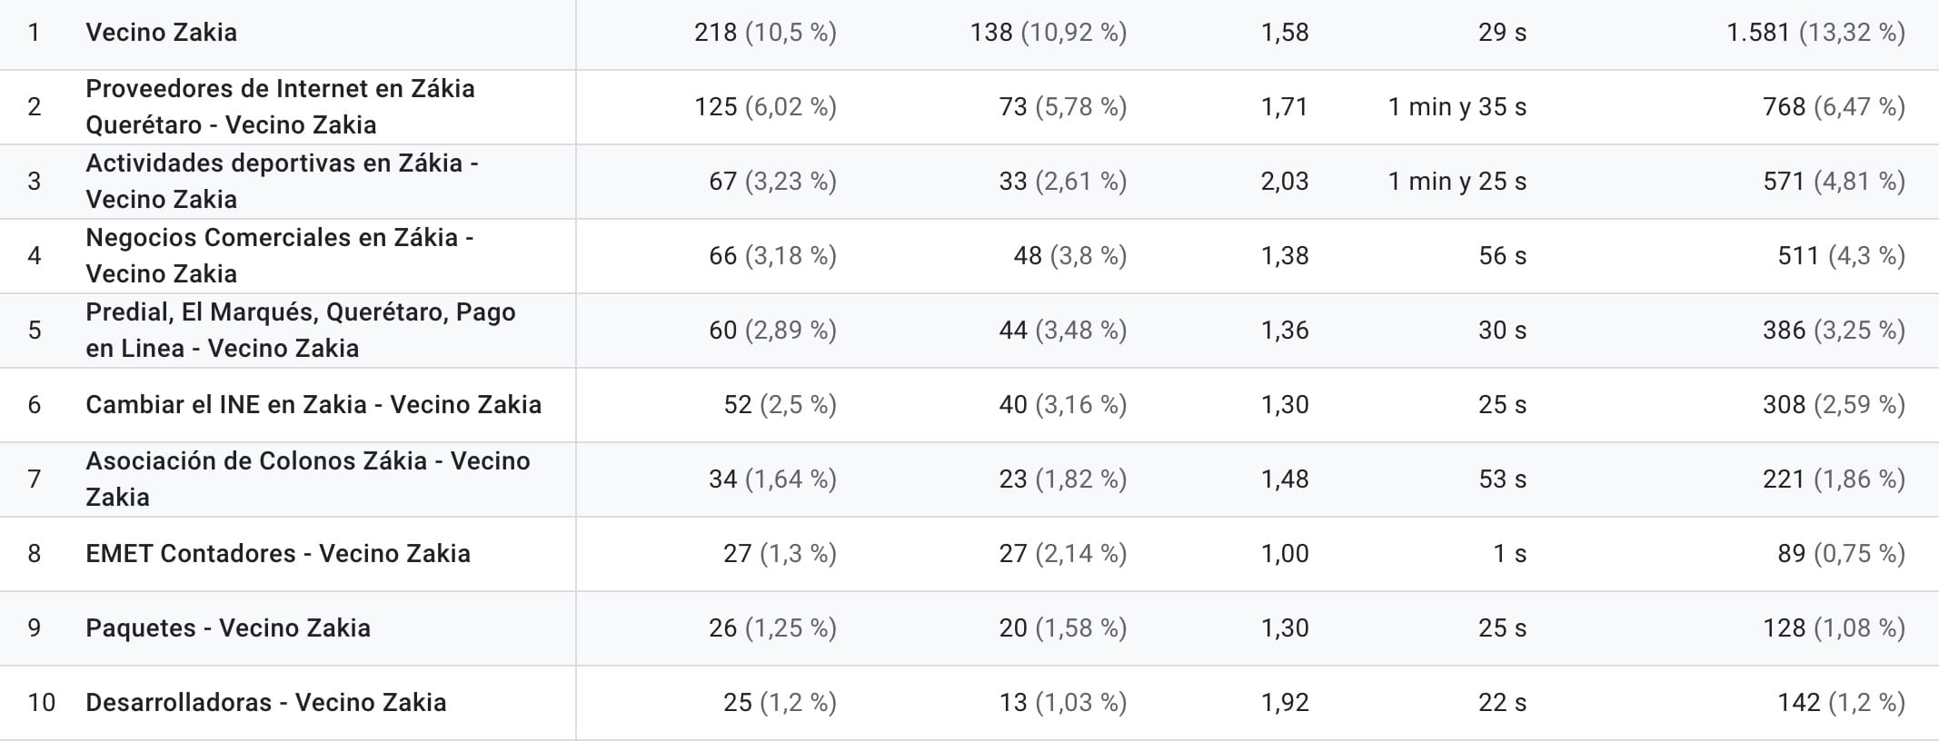Select the 2,03 views-per-user value
The width and height of the screenshot is (1939, 741).
[1284, 182]
